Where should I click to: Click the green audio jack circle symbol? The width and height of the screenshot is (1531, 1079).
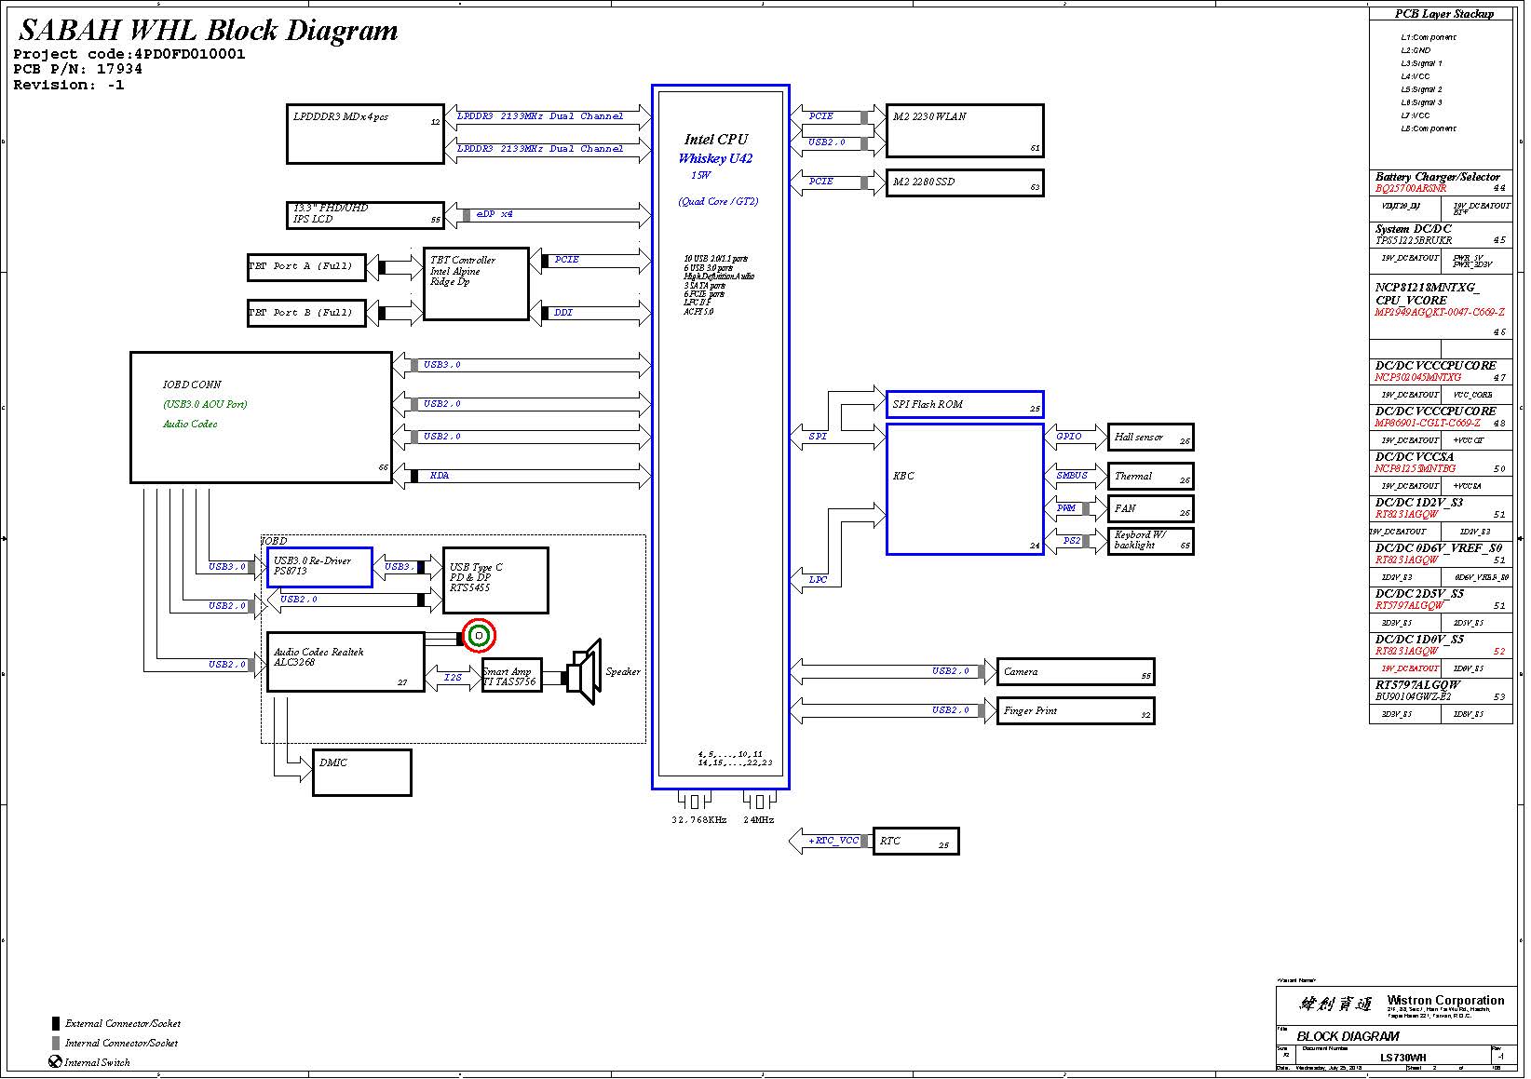[479, 636]
